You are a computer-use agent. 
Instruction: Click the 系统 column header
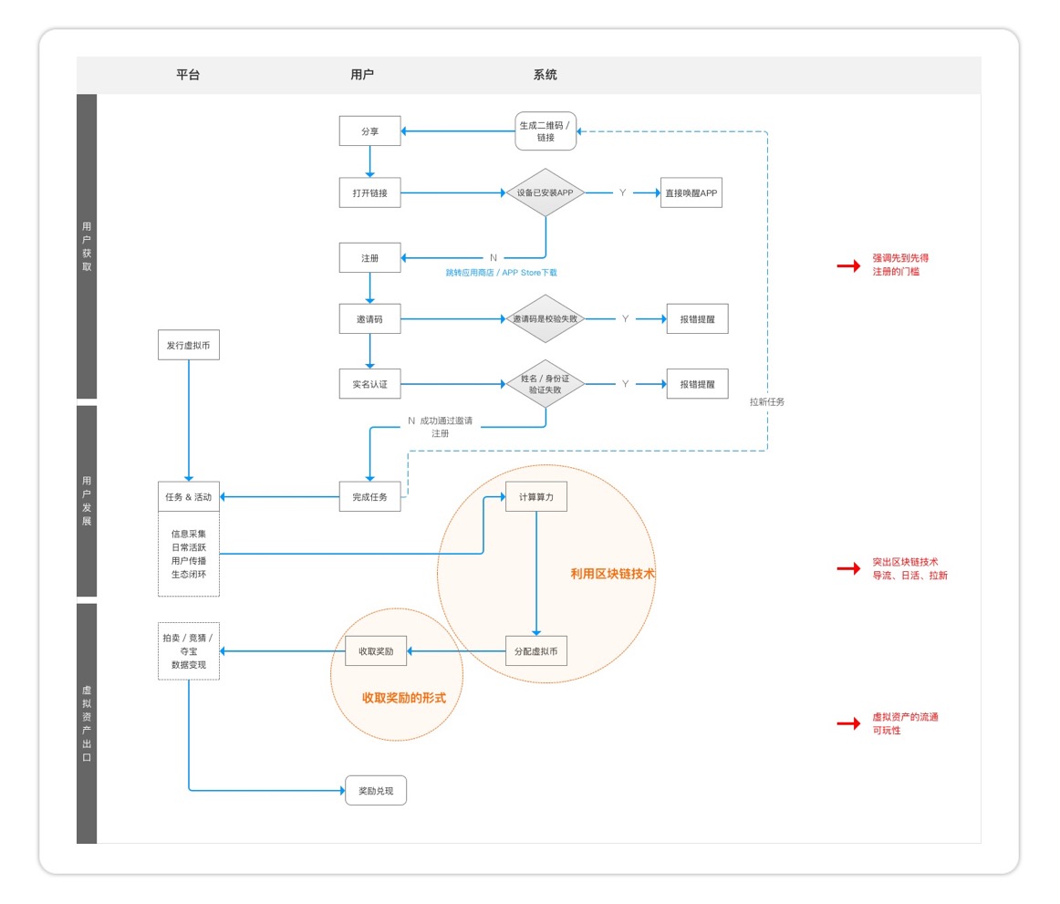point(545,75)
